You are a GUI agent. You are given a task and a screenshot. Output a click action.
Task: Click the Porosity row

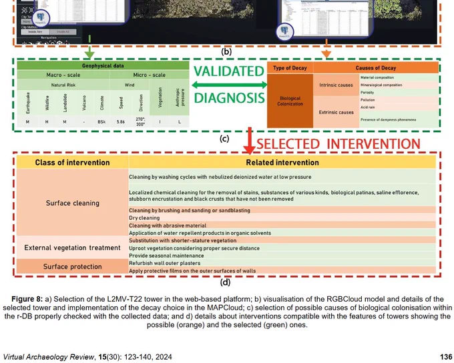pyautogui.click(x=399, y=93)
